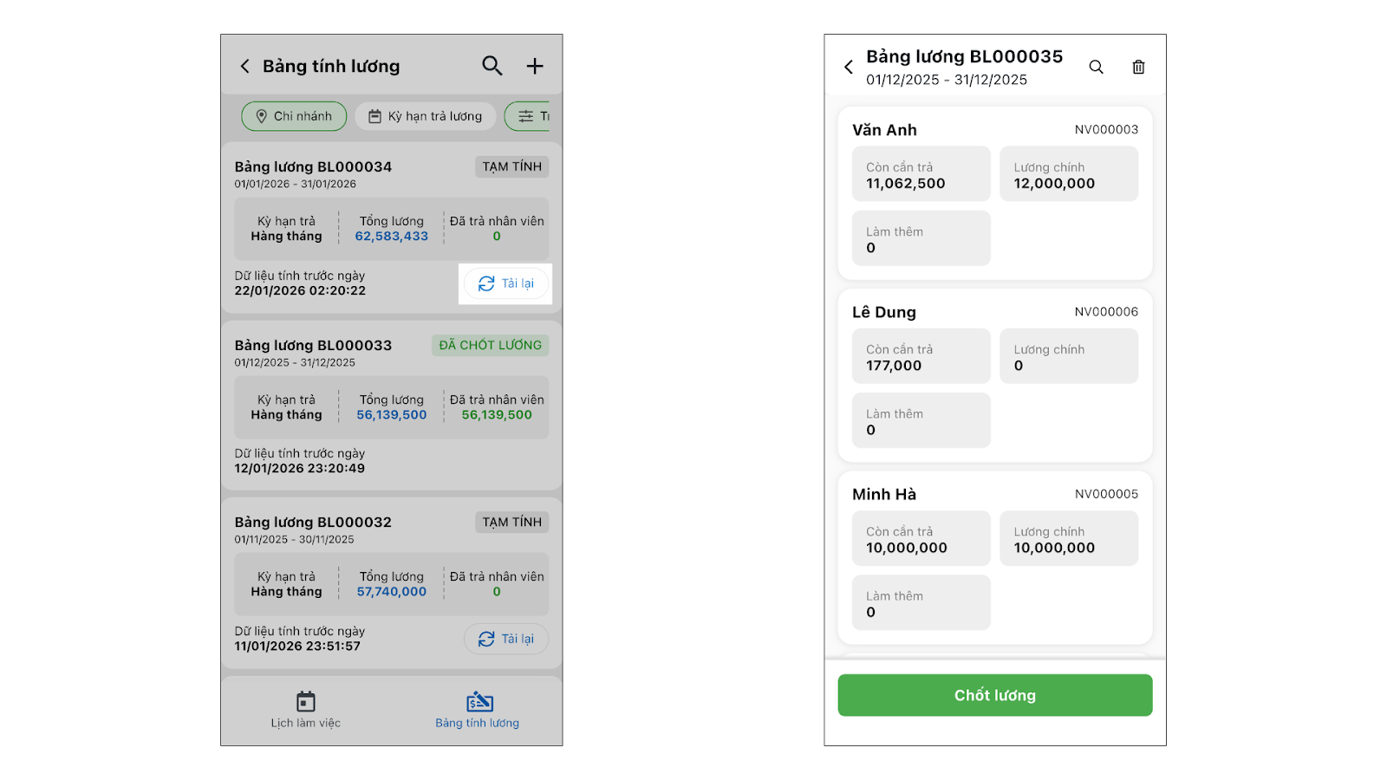
Task: Delete payroll BL000035 with trash icon
Action: (x=1138, y=67)
